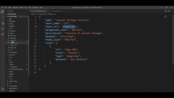Viewport: 174px width, 98px height.
Task: Open the Accounts menu icon
Action: (x=2, y=89)
